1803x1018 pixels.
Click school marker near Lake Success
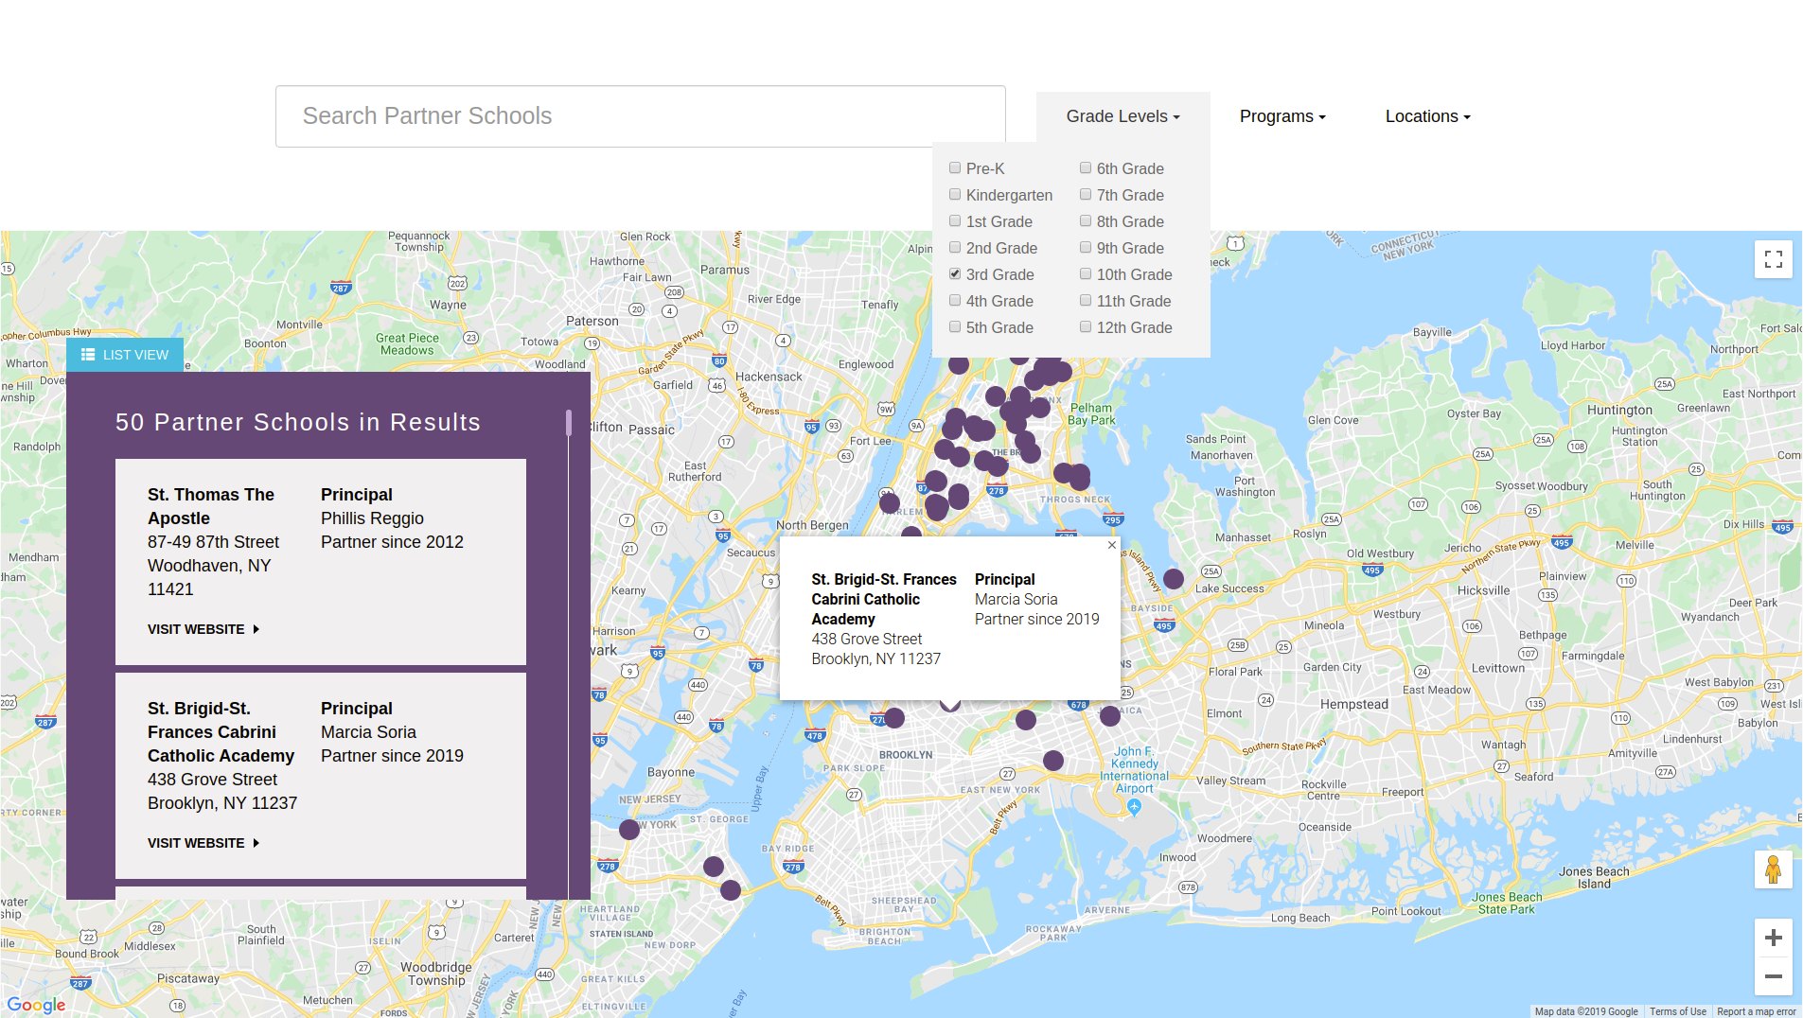1173,578
